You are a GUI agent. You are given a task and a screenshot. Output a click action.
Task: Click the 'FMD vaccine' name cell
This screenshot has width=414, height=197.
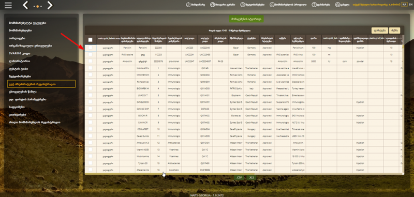tap(127, 55)
